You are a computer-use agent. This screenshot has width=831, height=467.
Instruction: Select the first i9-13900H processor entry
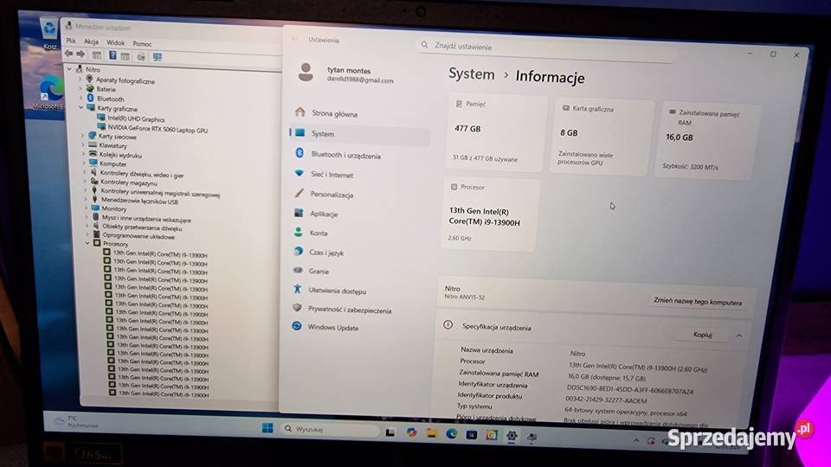coord(160,254)
